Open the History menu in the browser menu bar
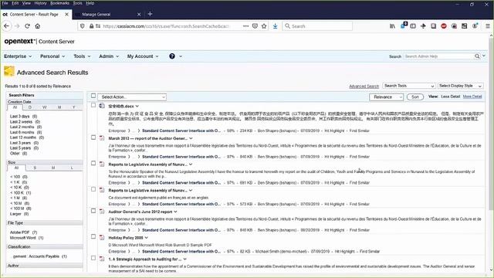This screenshot has height=278, width=494. pos(40,3)
